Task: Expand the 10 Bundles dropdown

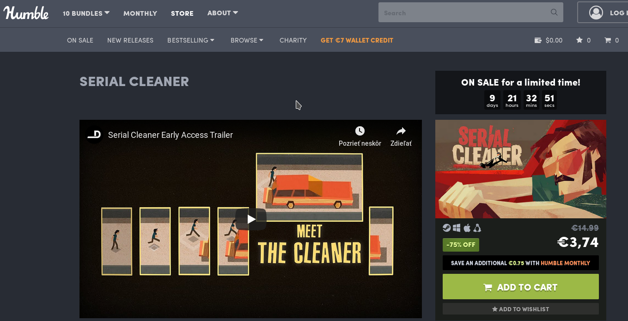Action: tap(86, 13)
